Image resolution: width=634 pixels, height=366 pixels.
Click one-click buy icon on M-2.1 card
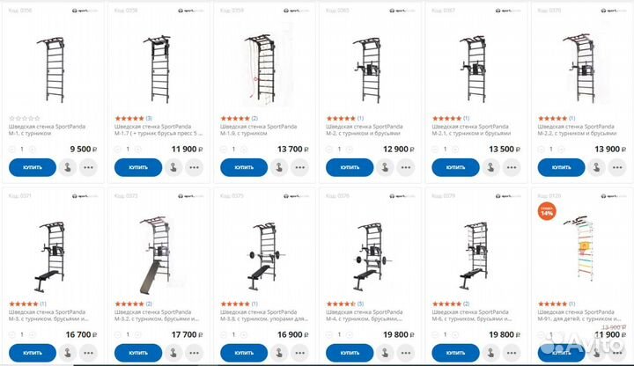tap(491, 167)
